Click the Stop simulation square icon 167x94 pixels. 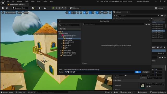tap(59, 8)
